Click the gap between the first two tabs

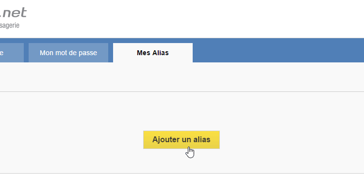pos(26,53)
